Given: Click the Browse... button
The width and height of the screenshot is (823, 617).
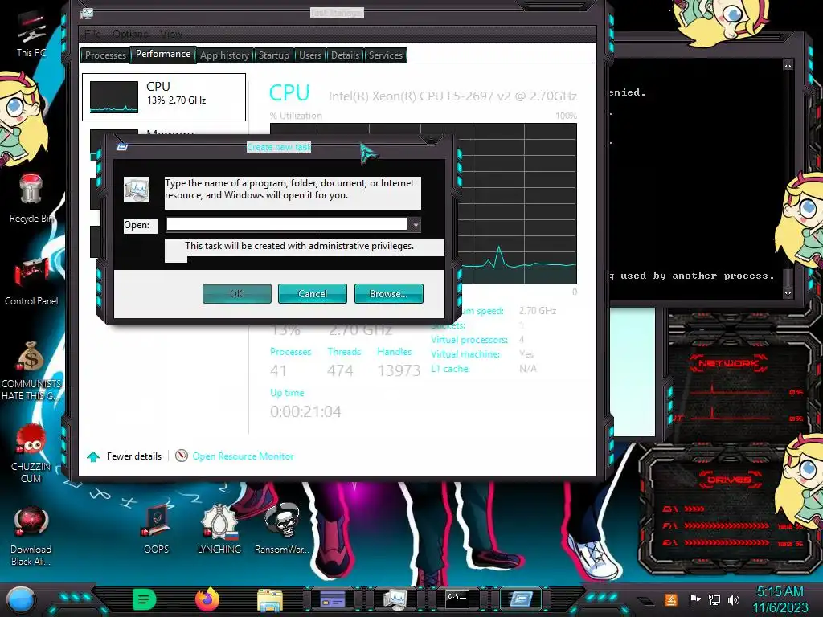Looking at the screenshot, I should click(388, 294).
